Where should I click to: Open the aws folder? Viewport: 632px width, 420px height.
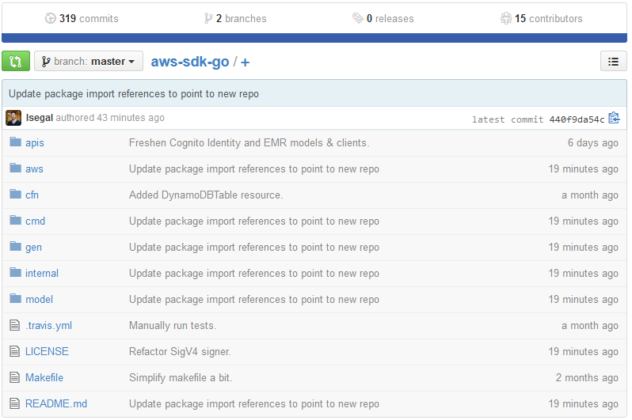tap(34, 169)
